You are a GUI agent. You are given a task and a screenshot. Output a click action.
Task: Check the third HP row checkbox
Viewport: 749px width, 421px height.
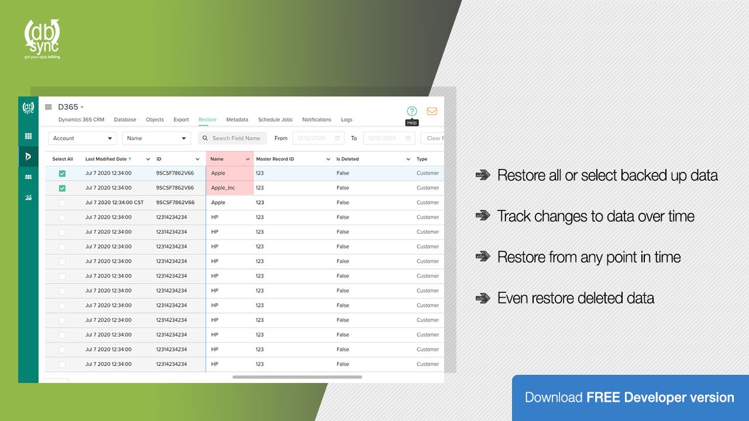(x=62, y=247)
